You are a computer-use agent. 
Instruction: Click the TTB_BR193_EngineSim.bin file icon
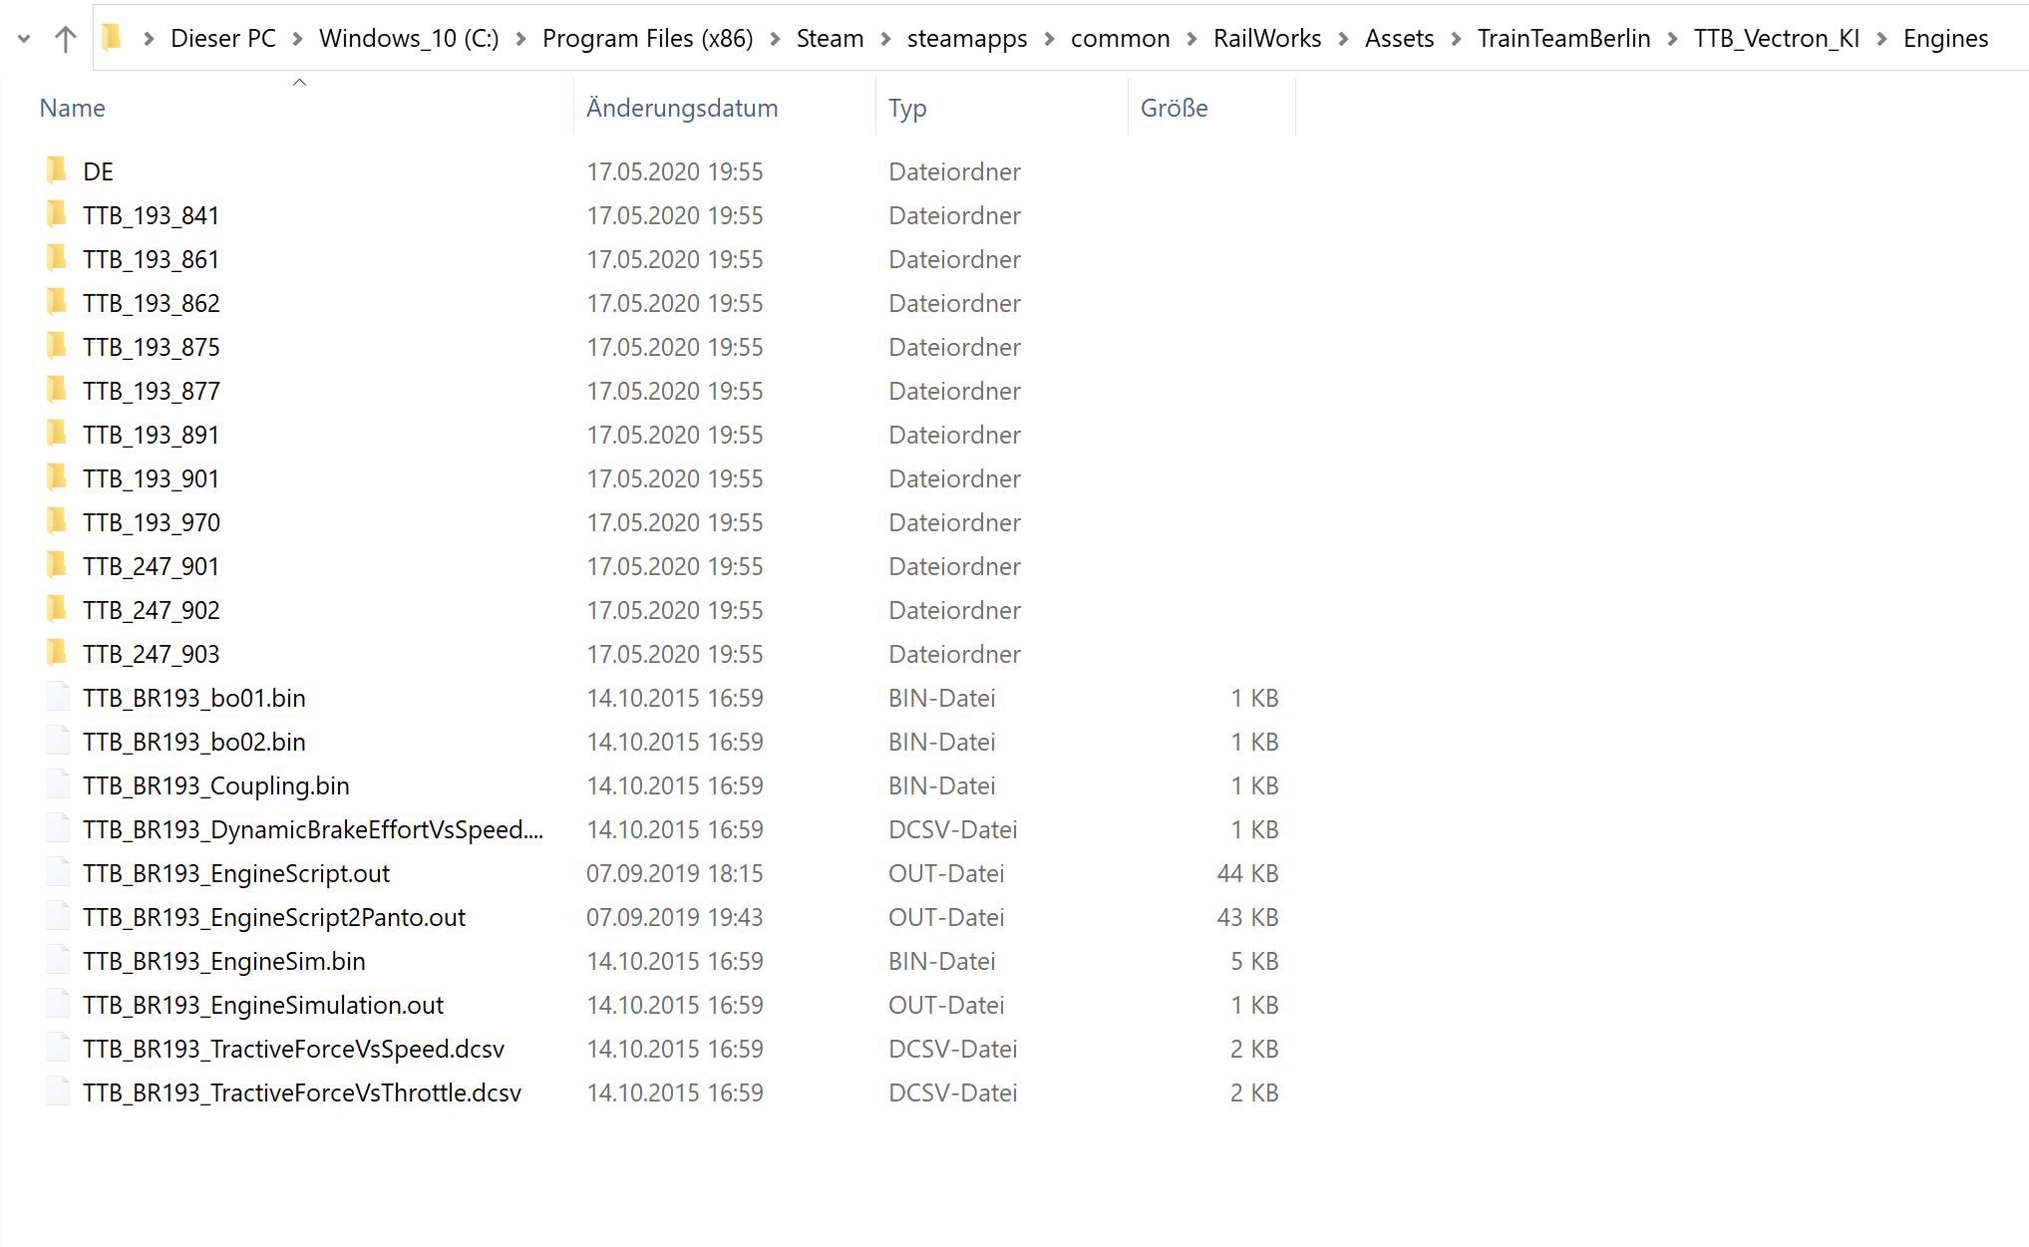(x=58, y=960)
